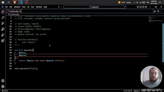Click the editor vertical scrollbar
Image resolution: width=164 pixels, height=92 pixels.
pos(163,43)
